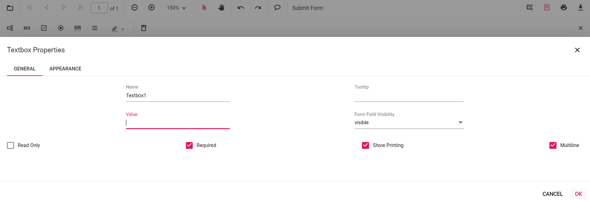Expand the Form Field Visibility dropdown

[x=460, y=122]
